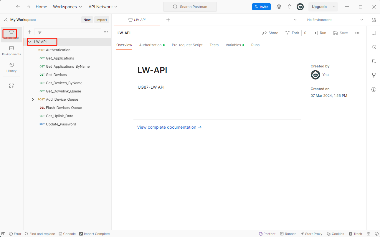
Task: Go to Home
Action: [41, 7]
